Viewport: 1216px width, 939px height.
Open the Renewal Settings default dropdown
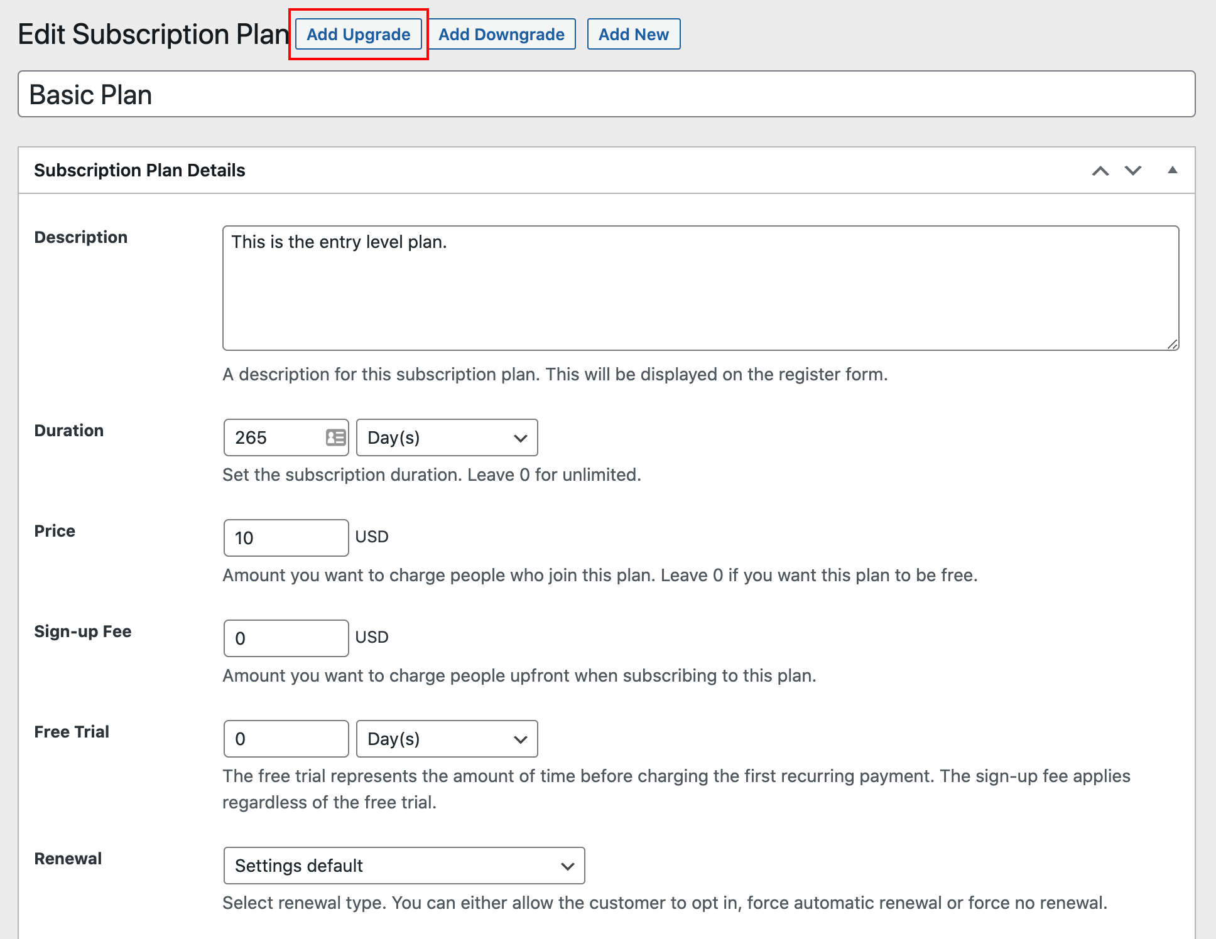[x=404, y=866]
